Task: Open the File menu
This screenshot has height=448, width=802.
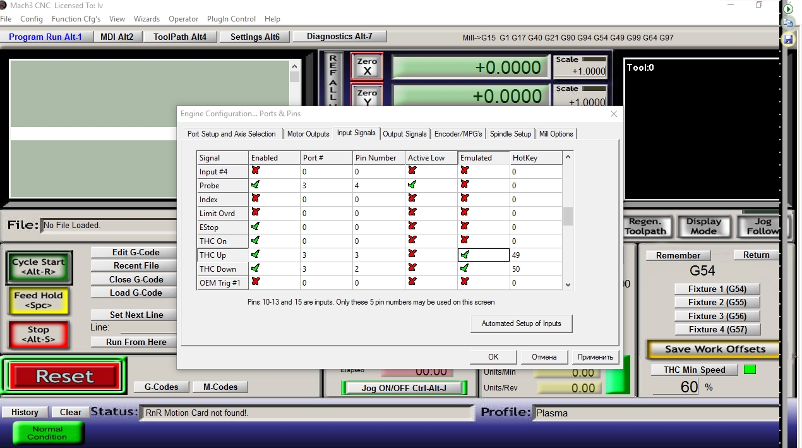Action: (x=6, y=19)
